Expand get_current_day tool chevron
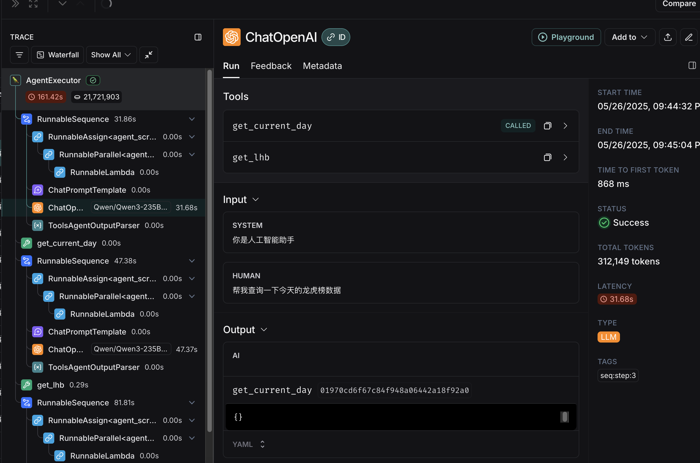Screen dimensions: 700x463 [x=565, y=126]
